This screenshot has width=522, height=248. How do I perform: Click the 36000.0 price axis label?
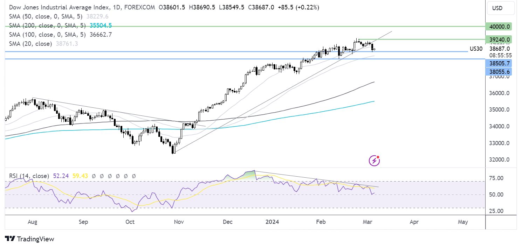click(499, 93)
